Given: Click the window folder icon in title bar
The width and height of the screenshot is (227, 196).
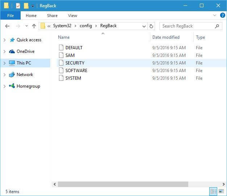Looking at the screenshot, I should click(x=6, y=6).
